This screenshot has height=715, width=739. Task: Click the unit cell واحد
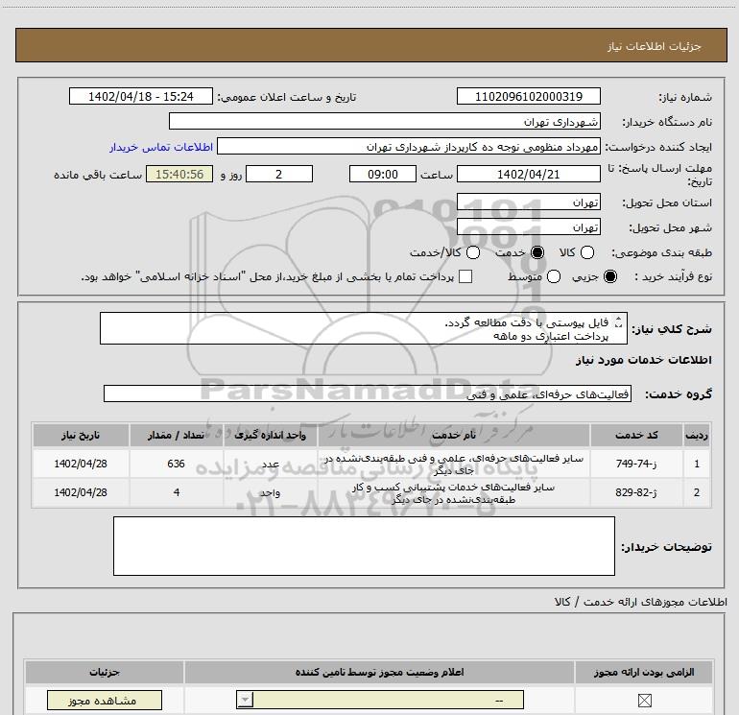click(271, 492)
